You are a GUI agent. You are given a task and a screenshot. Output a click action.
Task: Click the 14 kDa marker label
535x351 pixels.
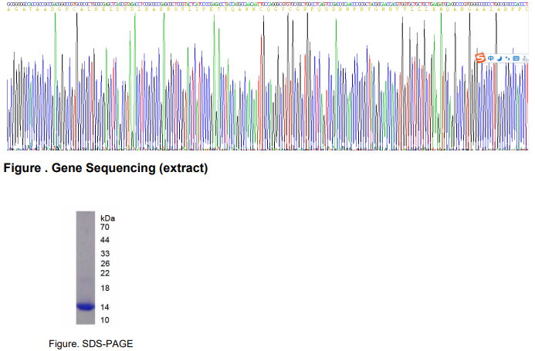click(x=105, y=307)
